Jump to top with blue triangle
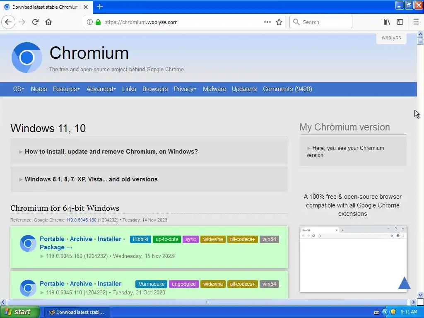Viewport: 424px width, 318px height. point(404,283)
